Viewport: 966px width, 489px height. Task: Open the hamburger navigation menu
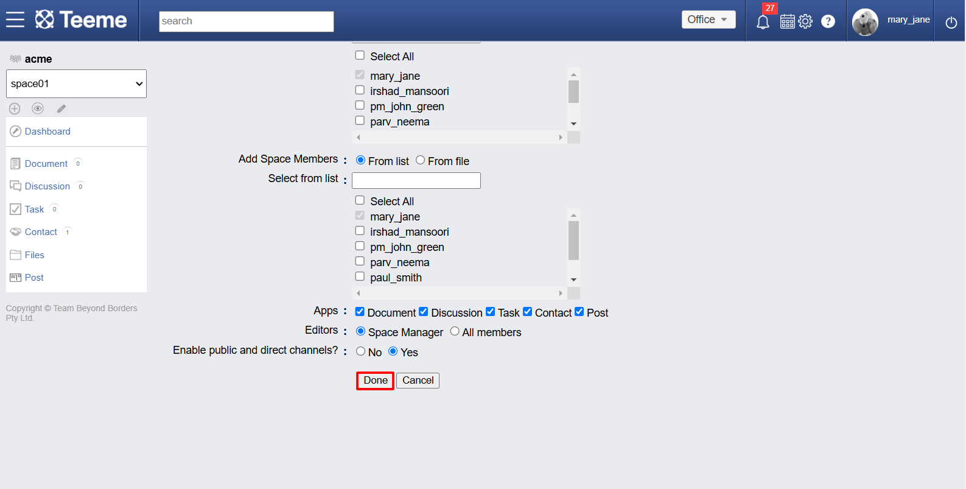pyautogui.click(x=15, y=20)
